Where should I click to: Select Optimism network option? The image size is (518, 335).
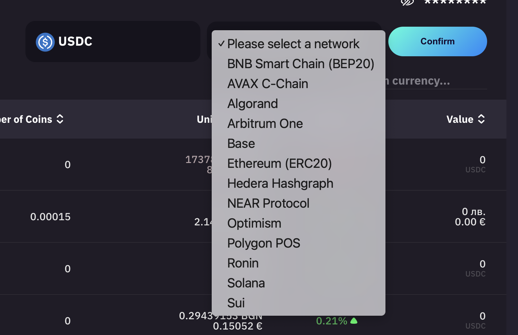click(254, 223)
